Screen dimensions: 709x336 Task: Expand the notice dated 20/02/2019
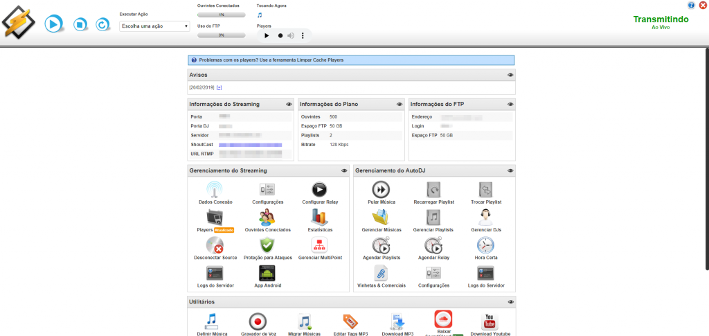coord(219,87)
